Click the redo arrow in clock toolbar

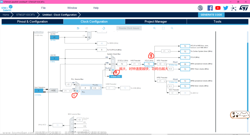[x=86, y=28]
